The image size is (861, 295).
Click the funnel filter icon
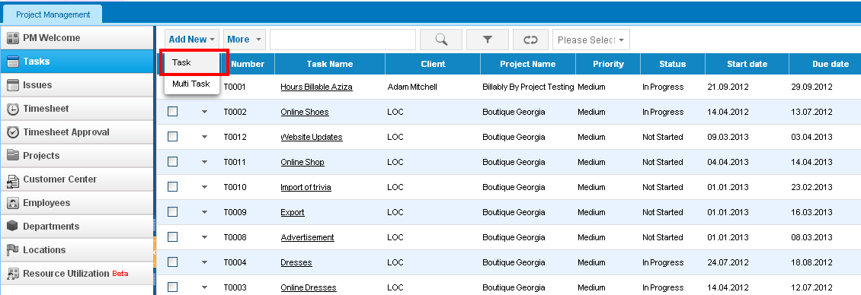click(x=487, y=40)
